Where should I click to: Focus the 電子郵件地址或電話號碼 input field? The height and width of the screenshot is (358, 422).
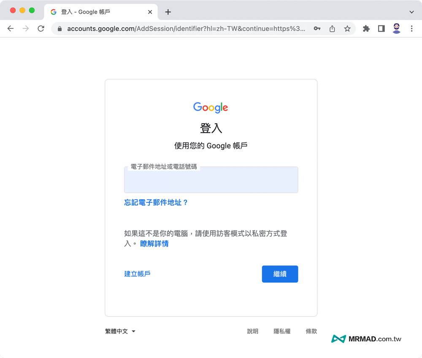point(211,180)
